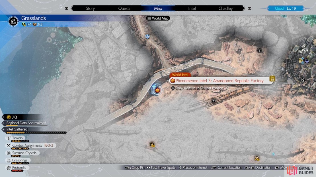
Task: Click the Protorelic red progress tracker
Action: [17, 171]
